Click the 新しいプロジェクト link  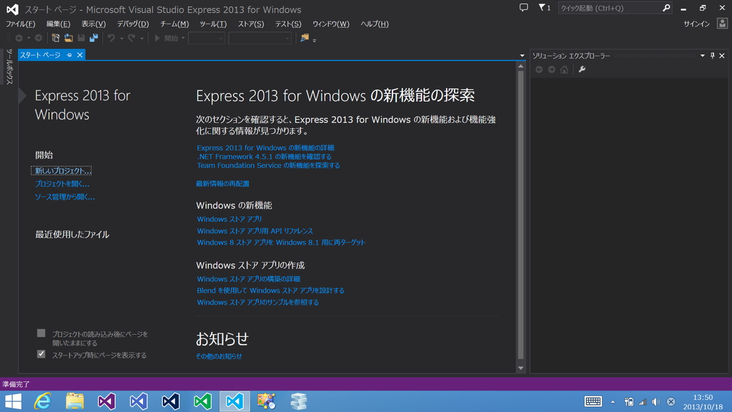61,170
